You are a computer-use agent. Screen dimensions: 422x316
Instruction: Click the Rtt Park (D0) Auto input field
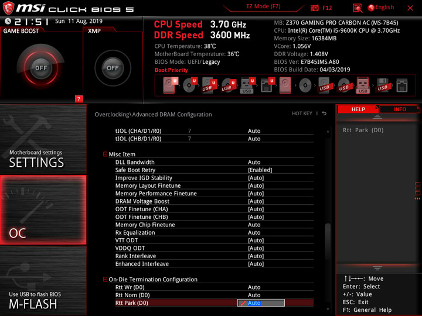[261, 303]
